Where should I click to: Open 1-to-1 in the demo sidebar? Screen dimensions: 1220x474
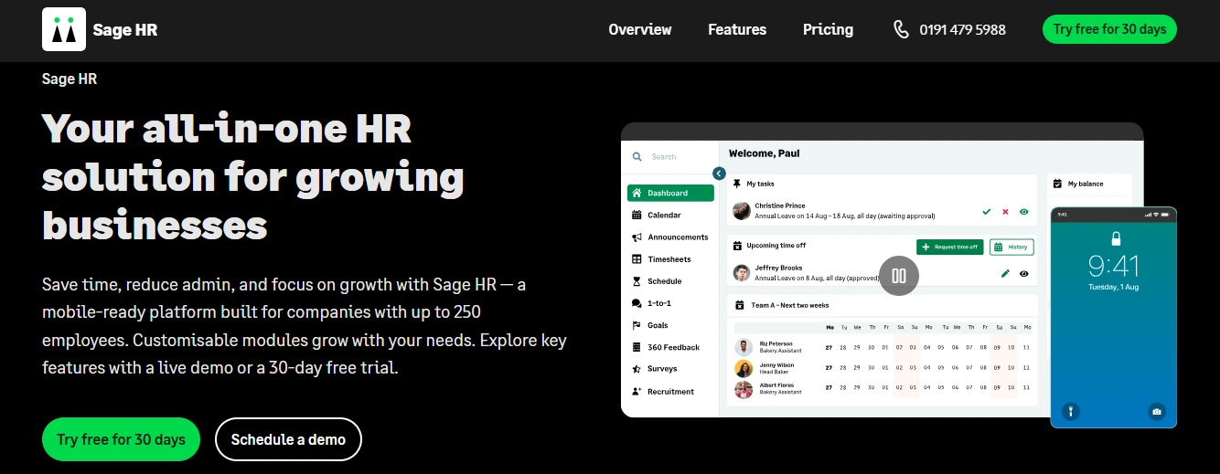(x=652, y=303)
